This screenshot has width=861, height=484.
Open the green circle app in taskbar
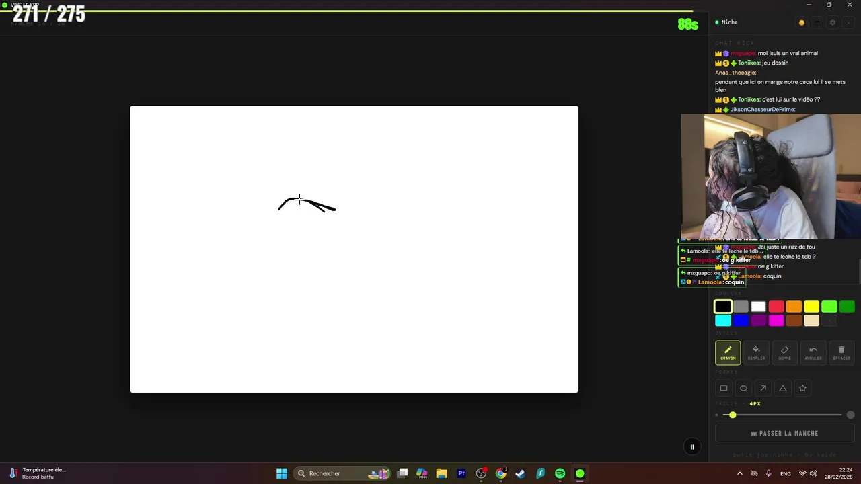580,473
